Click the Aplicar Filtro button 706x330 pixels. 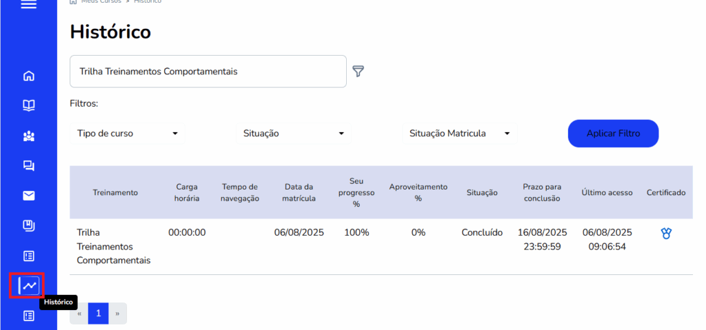pos(613,133)
